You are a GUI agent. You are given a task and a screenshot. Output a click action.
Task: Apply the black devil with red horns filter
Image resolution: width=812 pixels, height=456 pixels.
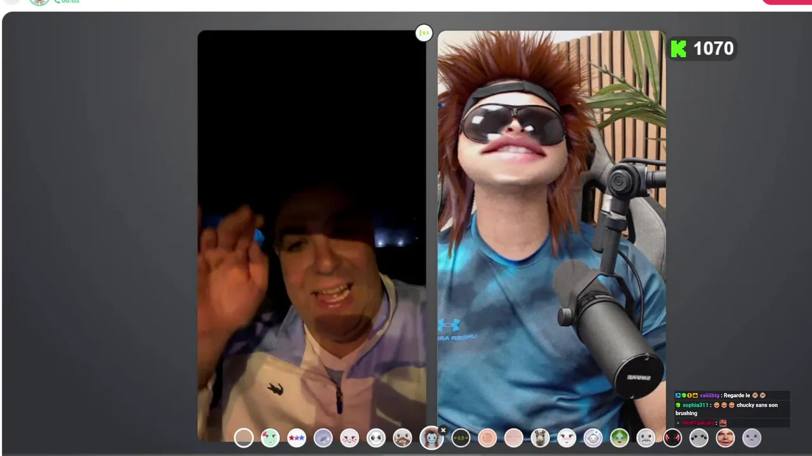click(672, 438)
